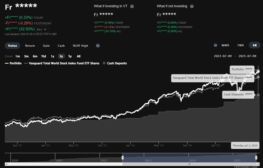
Task: Toggle the Portfolio series in legend
Action: (x=13, y=63)
